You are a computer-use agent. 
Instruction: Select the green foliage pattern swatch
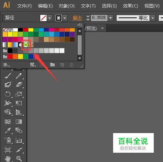coord(26,45)
